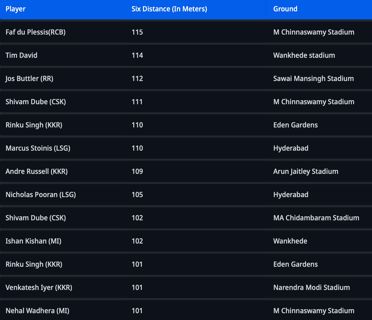
Task: Click the Marcus Stoinis (LSG) cell
Action: 38,148
